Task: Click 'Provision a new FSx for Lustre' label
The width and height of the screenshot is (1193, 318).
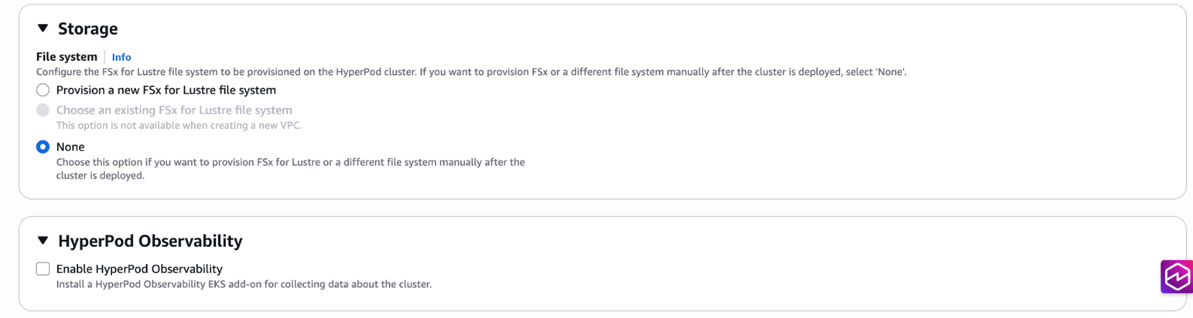Action: [x=166, y=90]
